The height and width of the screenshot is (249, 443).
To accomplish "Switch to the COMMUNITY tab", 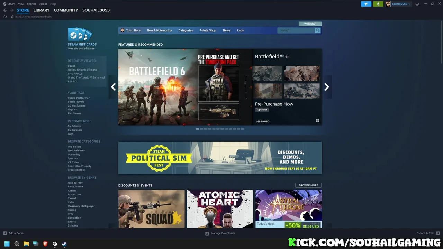I will [x=66, y=10].
